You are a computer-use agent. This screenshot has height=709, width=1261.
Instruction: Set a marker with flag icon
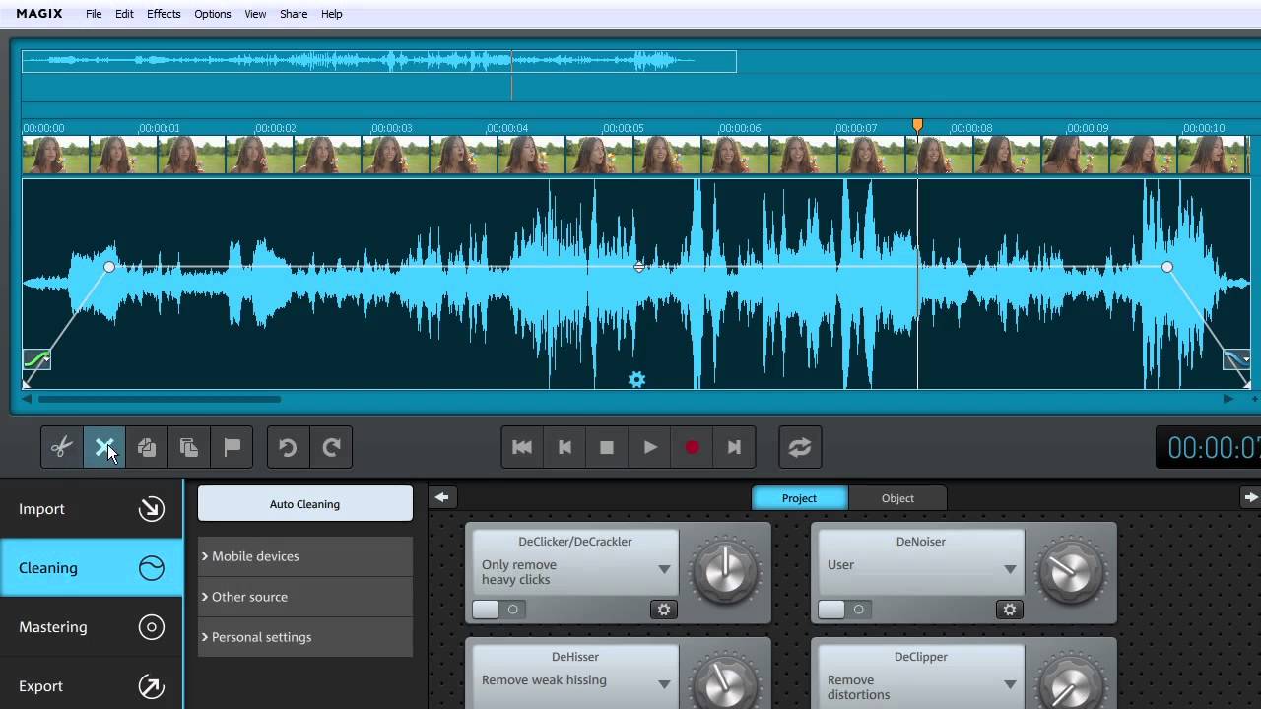pos(232,448)
